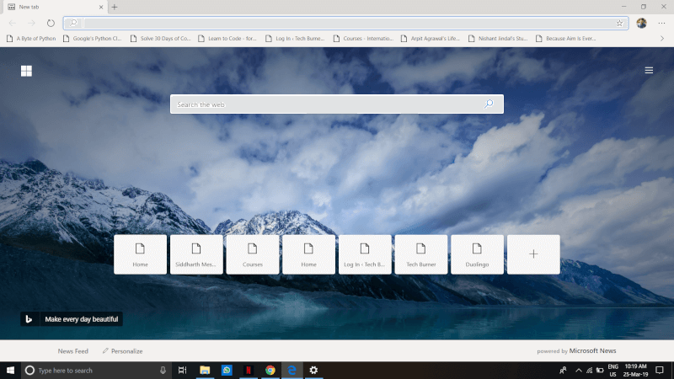674x379 pixels.
Task: Open the 'Siddharth Mes...' tile
Action: [x=196, y=254]
